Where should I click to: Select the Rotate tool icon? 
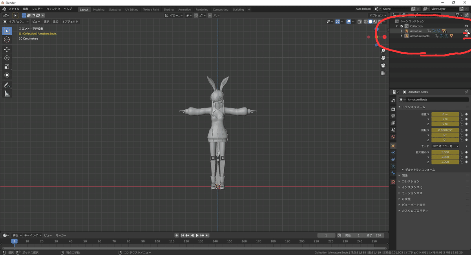7,58
